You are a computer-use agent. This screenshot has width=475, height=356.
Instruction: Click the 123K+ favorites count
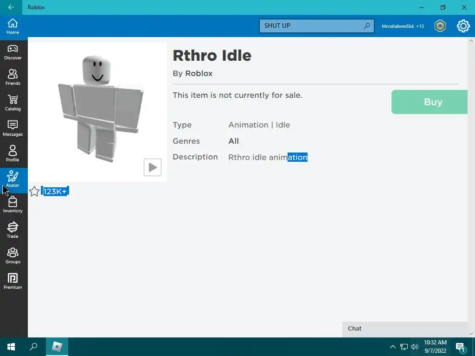[x=55, y=191]
